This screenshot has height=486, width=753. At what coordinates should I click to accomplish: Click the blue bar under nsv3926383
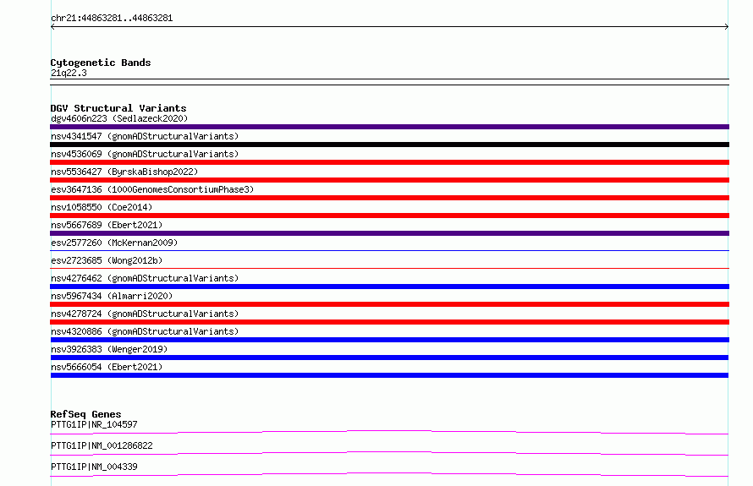click(389, 358)
